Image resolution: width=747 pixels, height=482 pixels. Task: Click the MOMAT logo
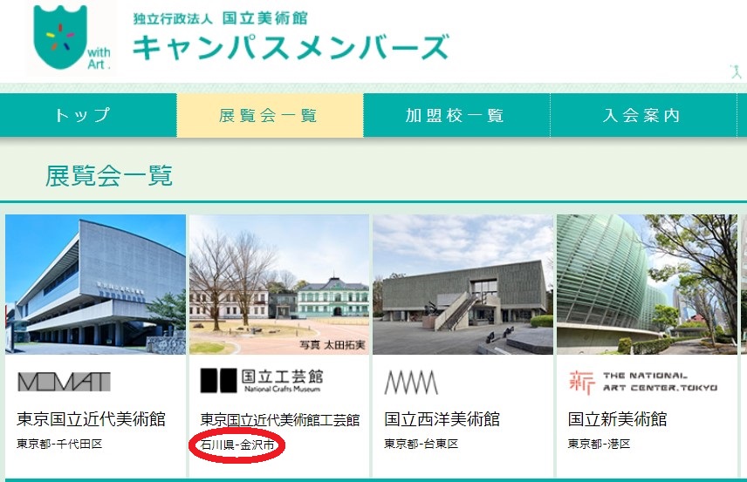(x=65, y=382)
